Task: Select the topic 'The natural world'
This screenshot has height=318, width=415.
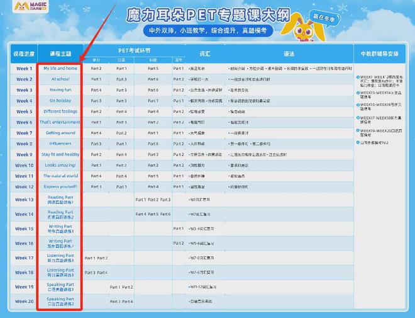Action: [x=60, y=176]
